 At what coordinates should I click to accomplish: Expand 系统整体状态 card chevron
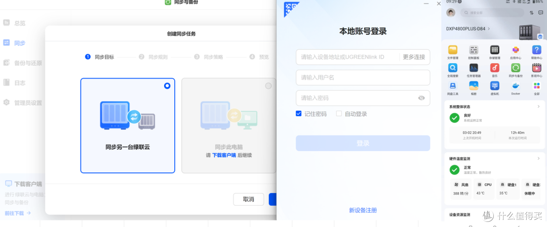tap(538, 107)
